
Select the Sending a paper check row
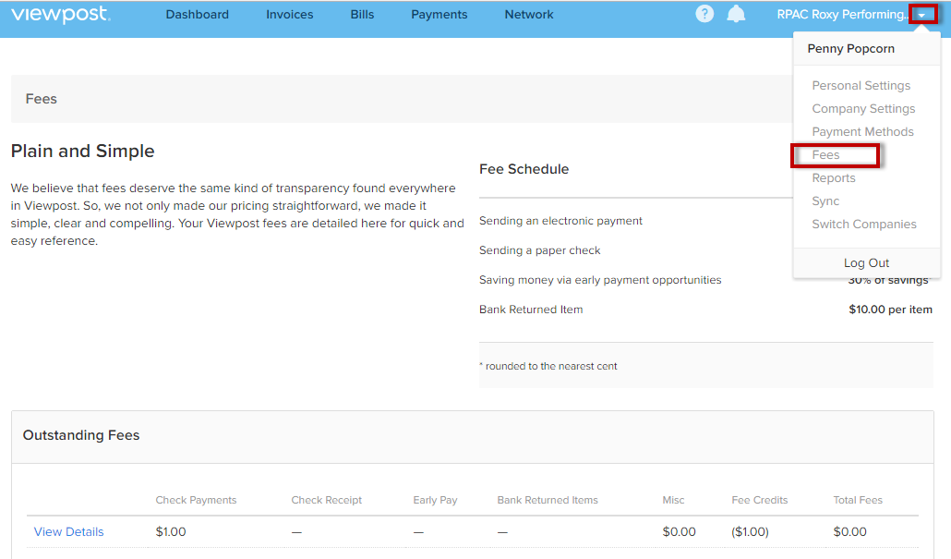[540, 250]
